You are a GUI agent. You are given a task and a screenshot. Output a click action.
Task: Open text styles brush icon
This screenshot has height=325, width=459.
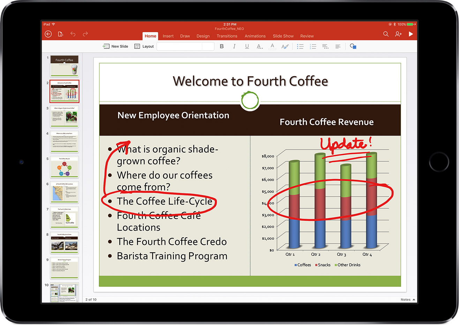tap(285, 46)
